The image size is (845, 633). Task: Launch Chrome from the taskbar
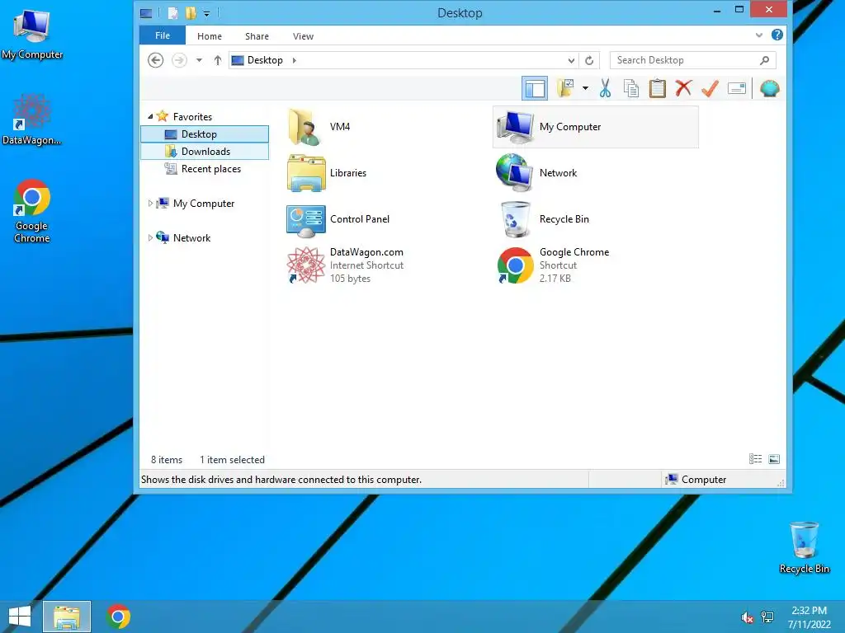[118, 617]
